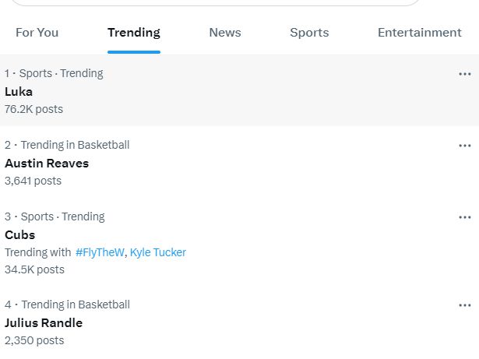Switch to the Entertainment tab
Screen dimensions: 479x359
pos(420,33)
